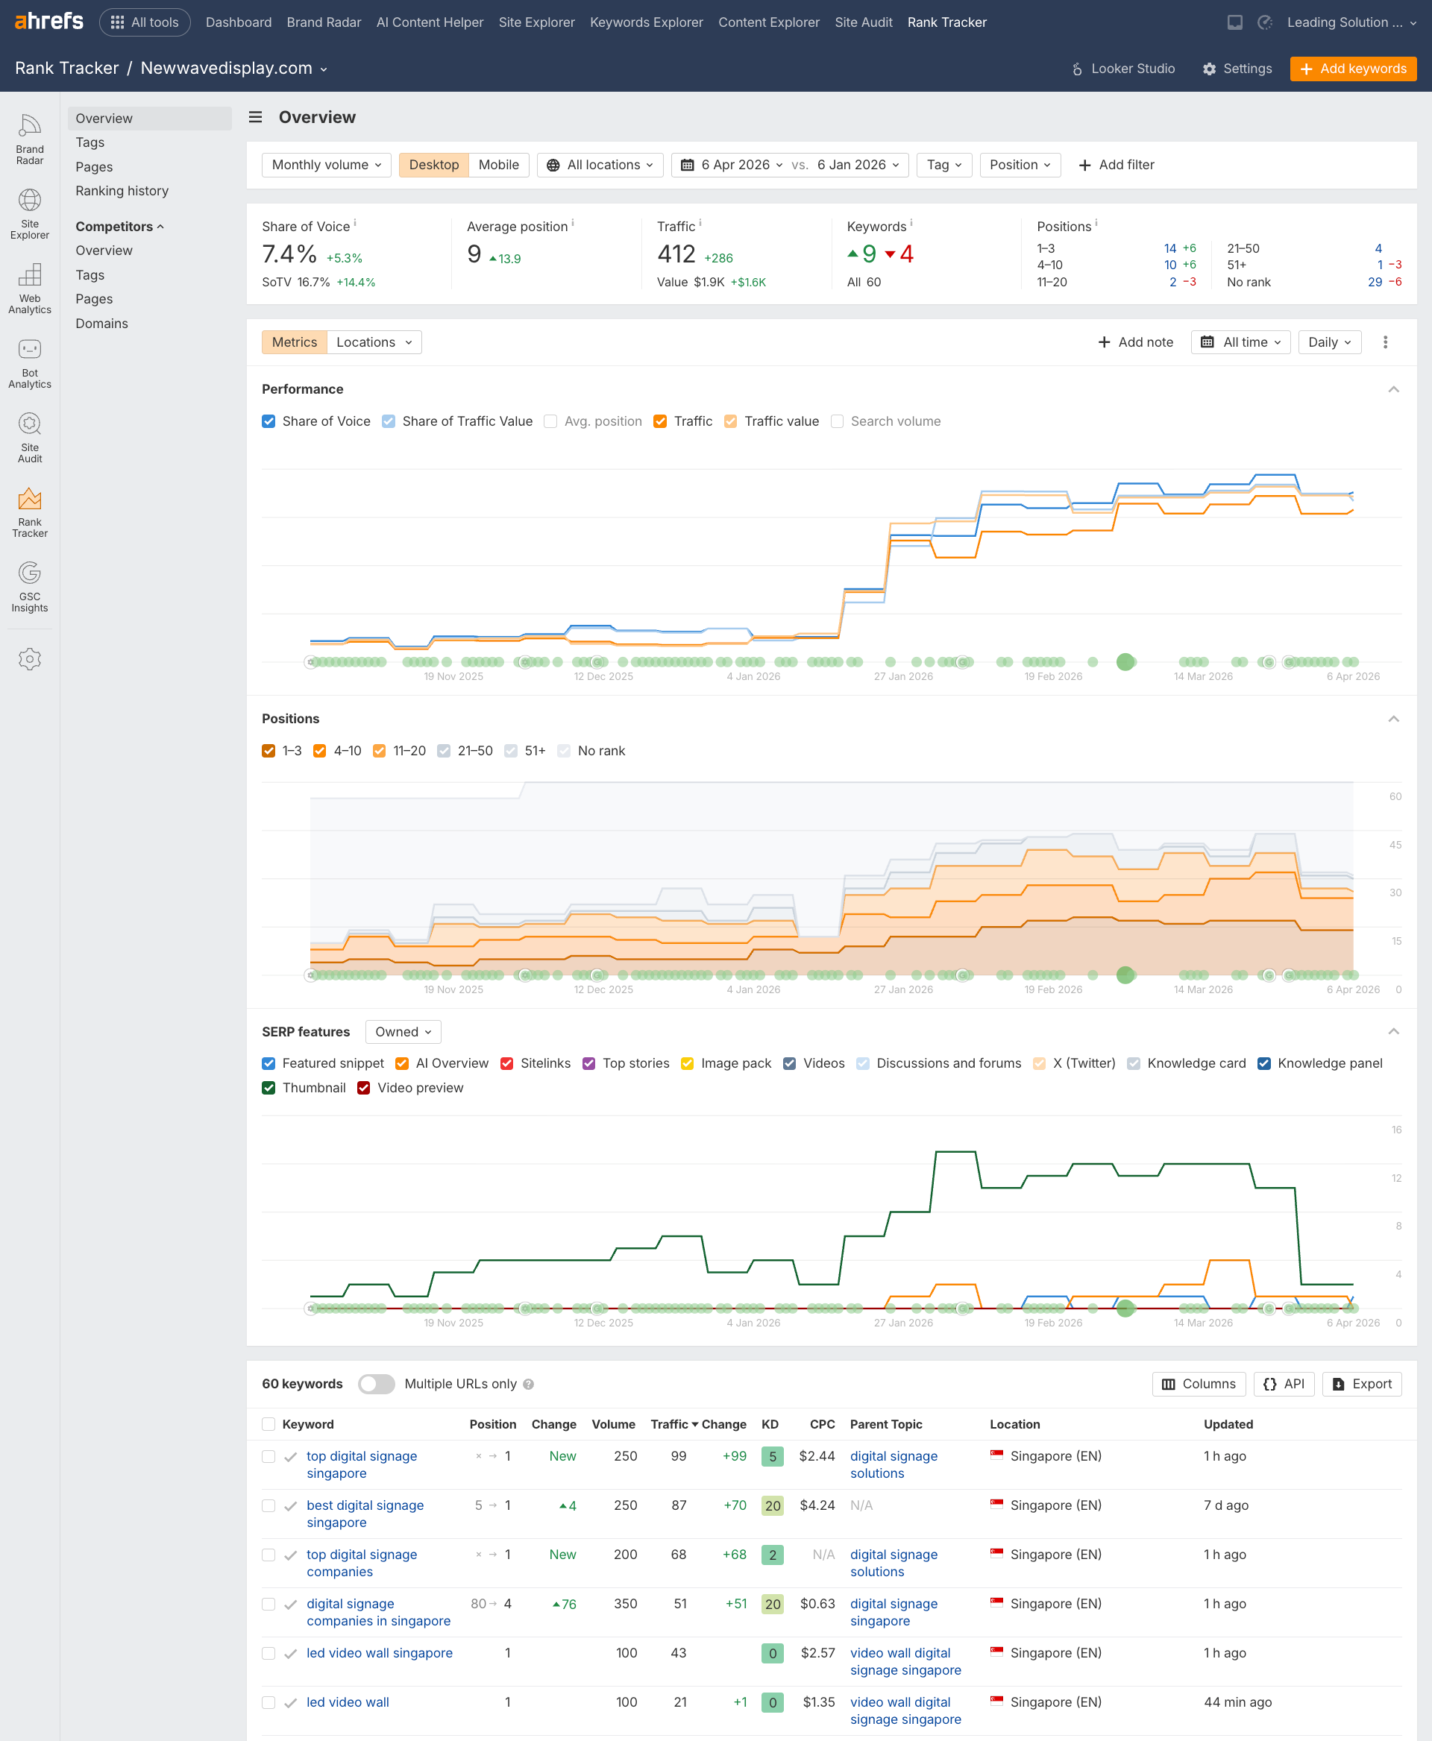The image size is (1432, 1741).
Task: Check the No rank positions checkbox
Action: point(563,751)
